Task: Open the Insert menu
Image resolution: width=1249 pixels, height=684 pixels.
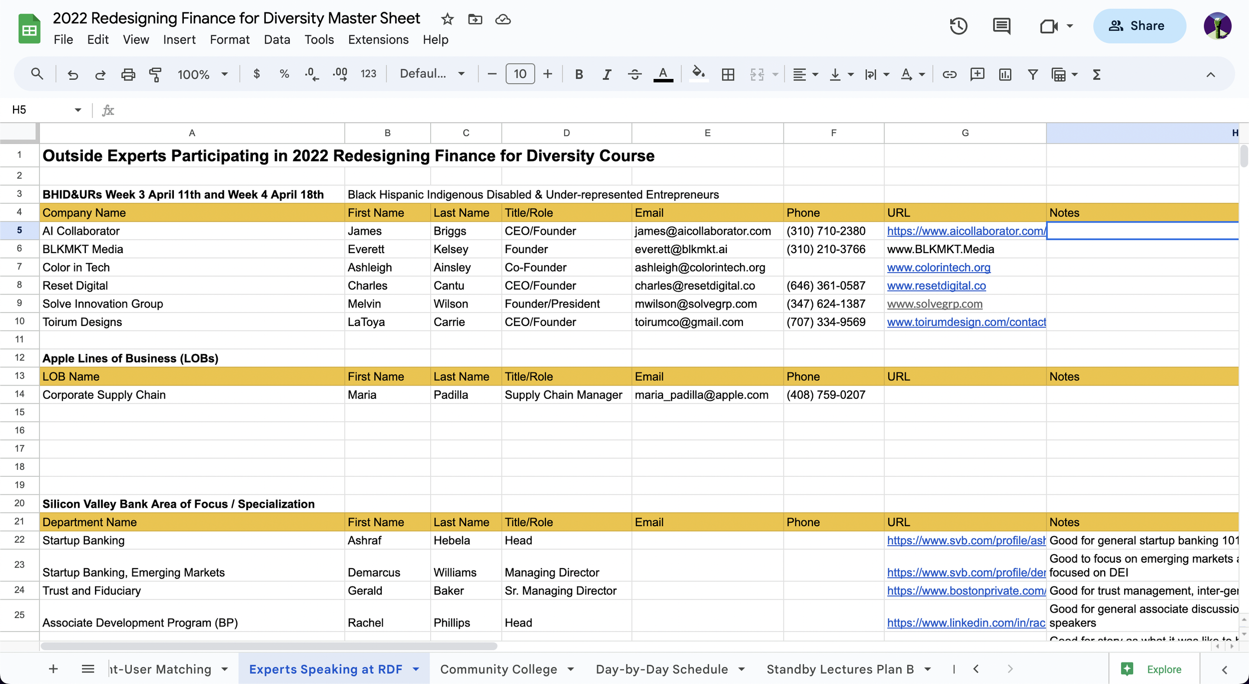Action: [x=179, y=39]
